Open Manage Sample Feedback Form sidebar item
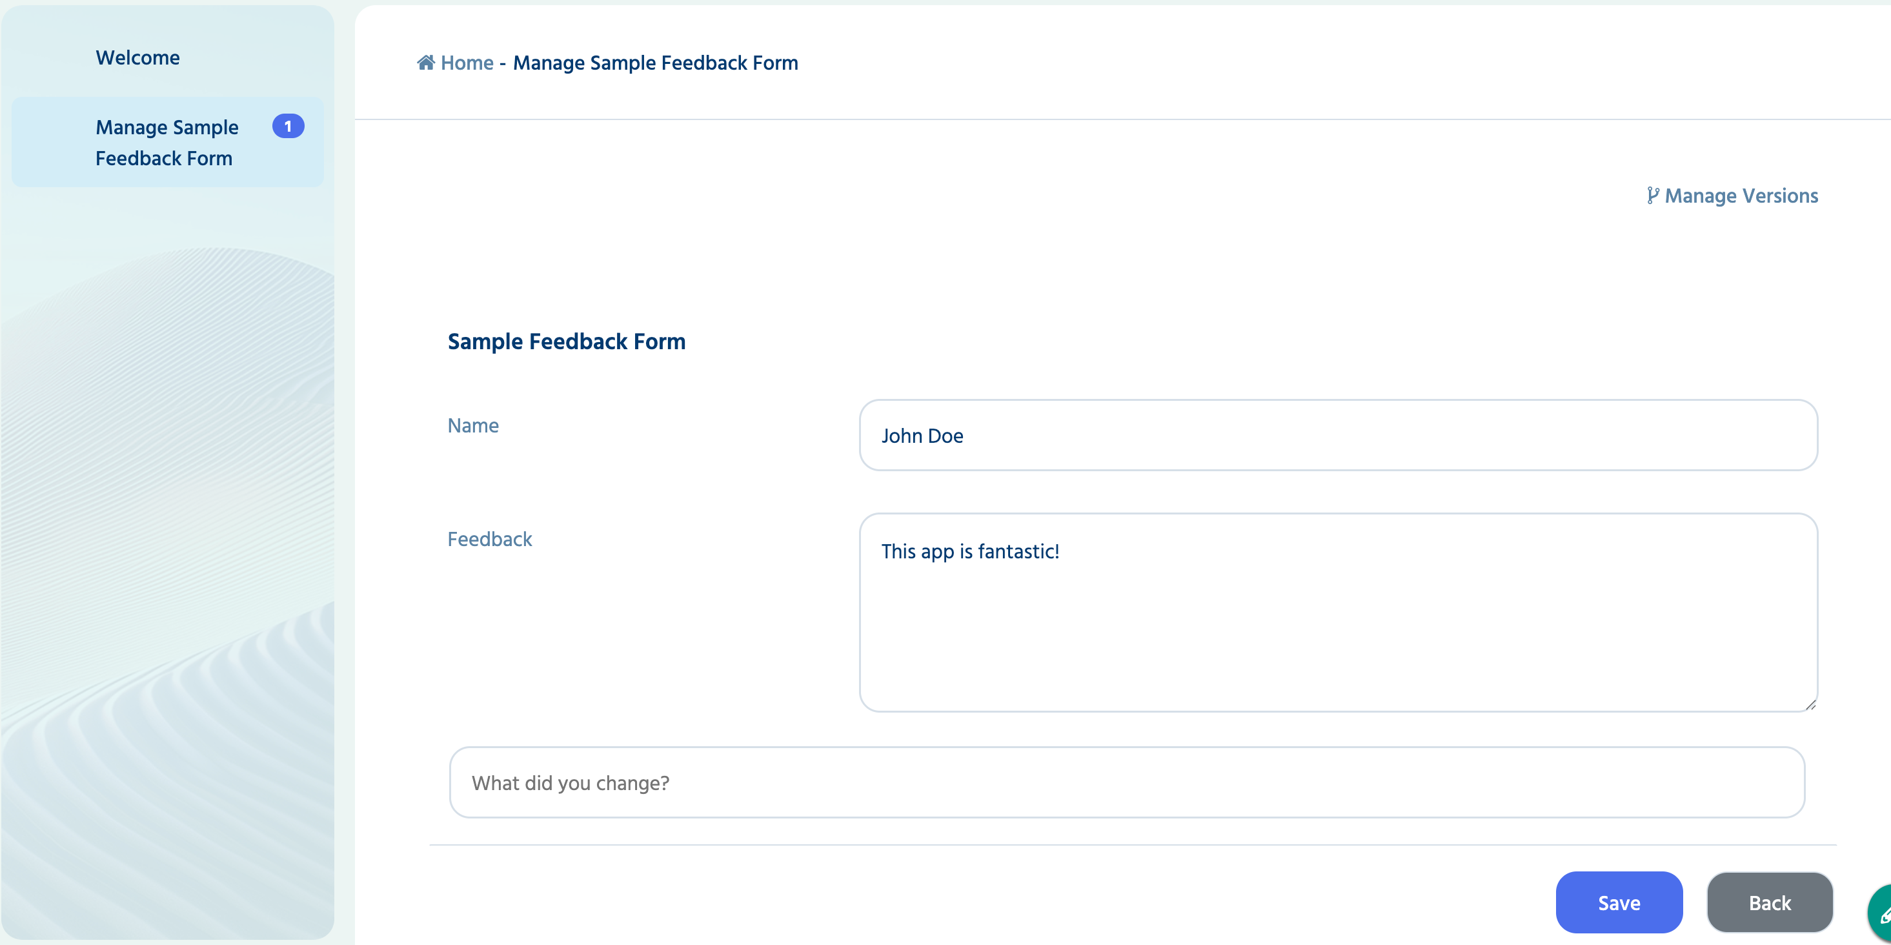Screen dimensions: 1891x945 [167, 143]
